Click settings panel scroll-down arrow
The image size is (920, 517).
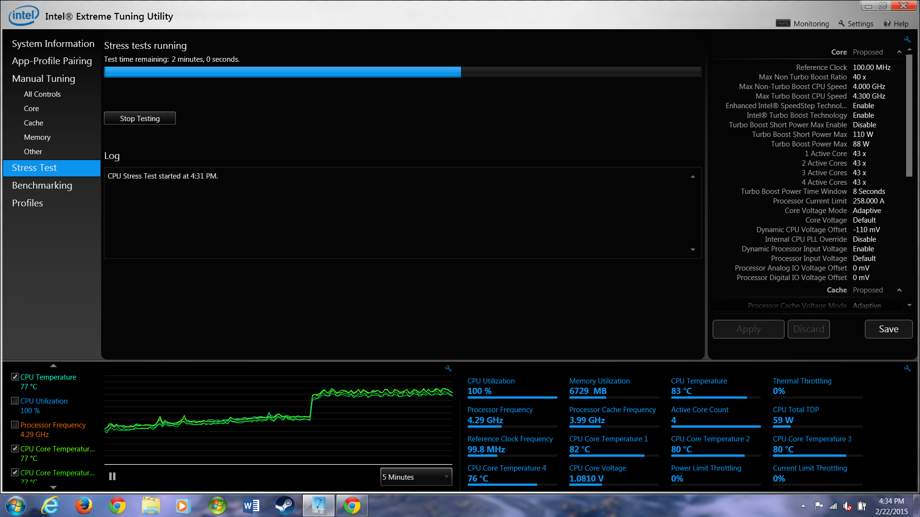(x=909, y=305)
